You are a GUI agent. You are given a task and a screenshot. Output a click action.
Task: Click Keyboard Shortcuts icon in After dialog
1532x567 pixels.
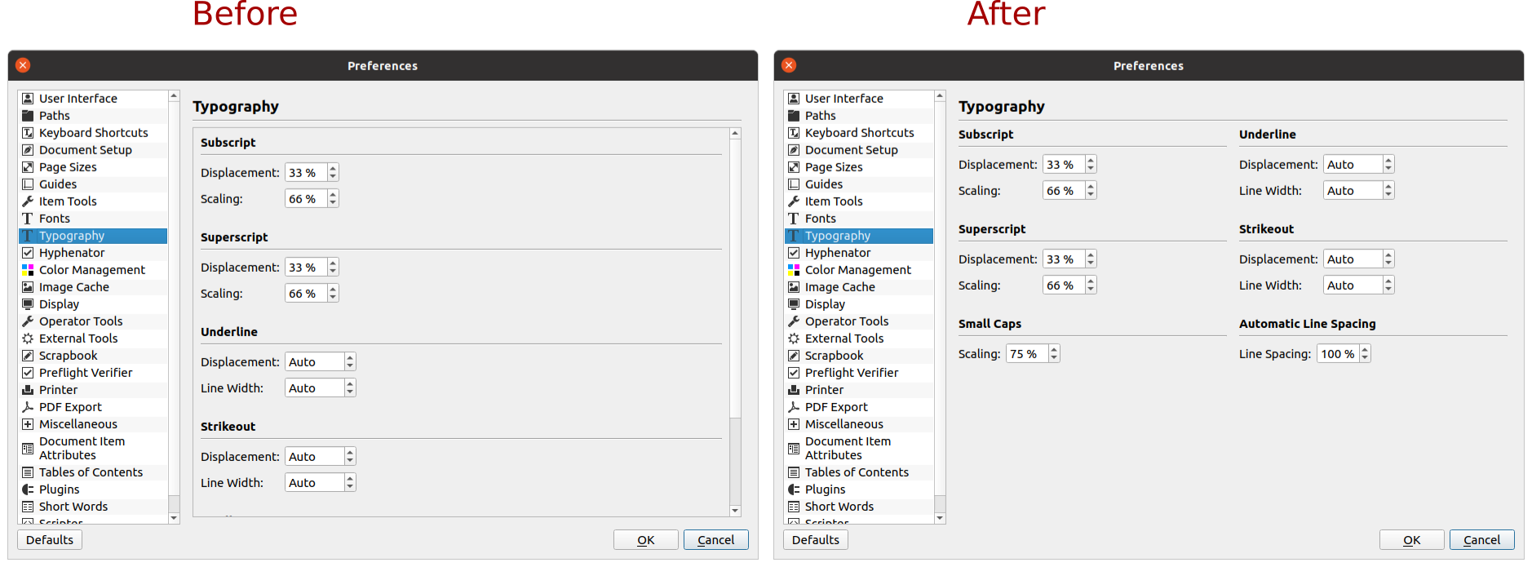(794, 133)
